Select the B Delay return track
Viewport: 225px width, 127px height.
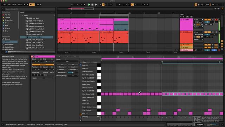[186, 47]
